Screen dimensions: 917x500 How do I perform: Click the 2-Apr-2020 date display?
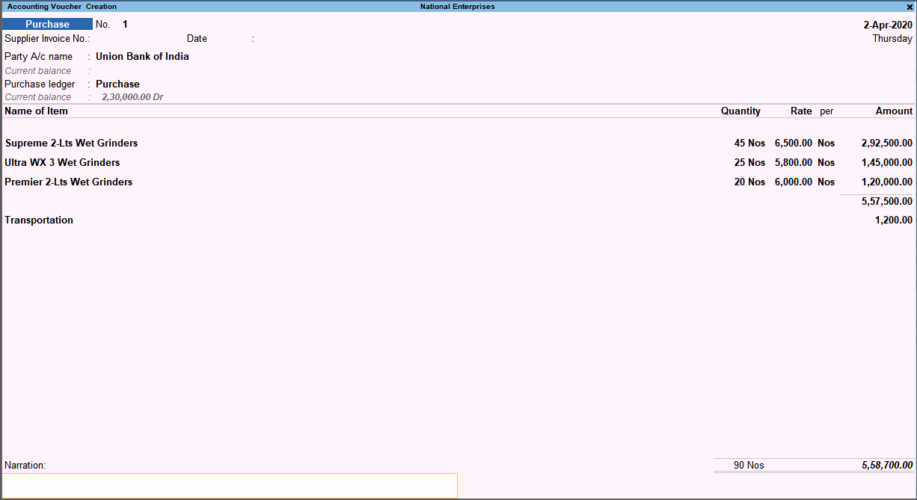888,24
